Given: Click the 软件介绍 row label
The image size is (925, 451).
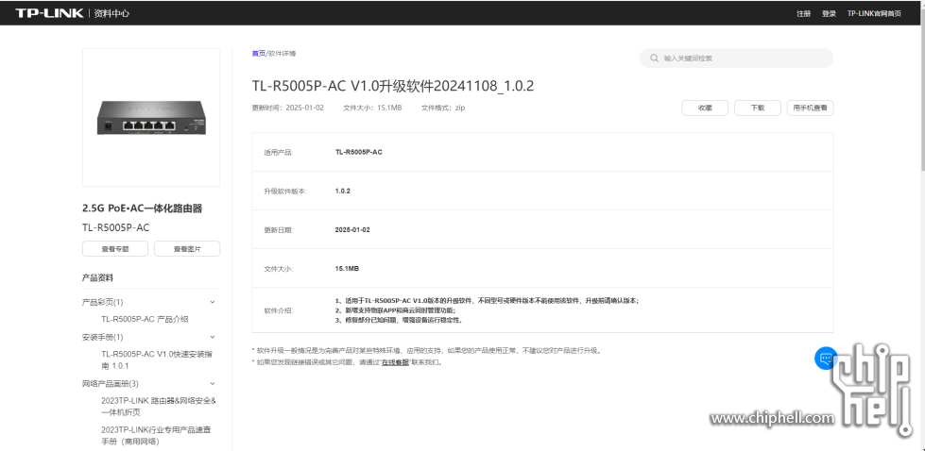Looking at the screenshot, I should 279,310.
